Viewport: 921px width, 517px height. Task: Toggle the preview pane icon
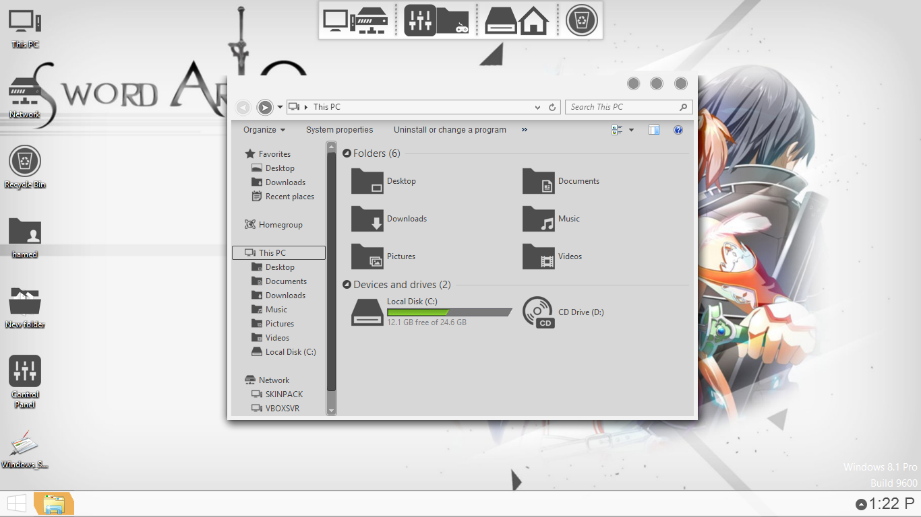653,130
